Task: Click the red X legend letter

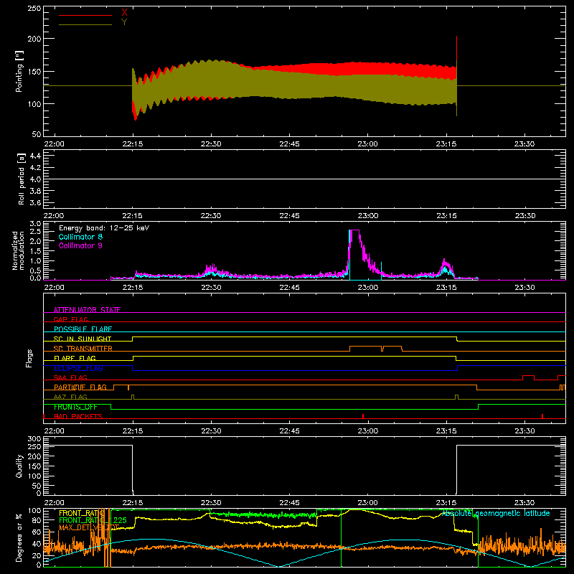Action: [x=124, y=13]
